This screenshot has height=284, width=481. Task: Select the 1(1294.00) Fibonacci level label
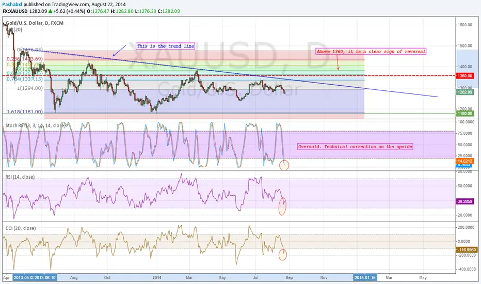coord(30,88)
